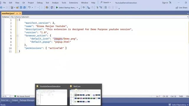The height and width of the screenshot is (106, 189).
Task: Click the Hot Reload toolbar icon
Action: (84, 8)
